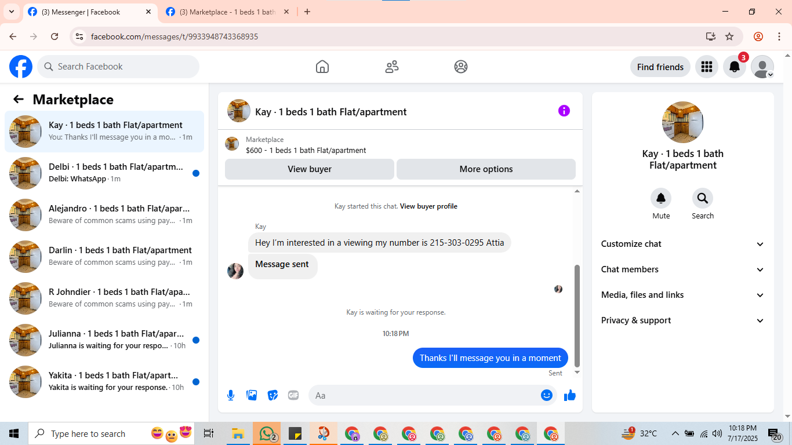Open the Yakita conversation
The height and width of the screenshot is (445, 792).
[104, 382]
